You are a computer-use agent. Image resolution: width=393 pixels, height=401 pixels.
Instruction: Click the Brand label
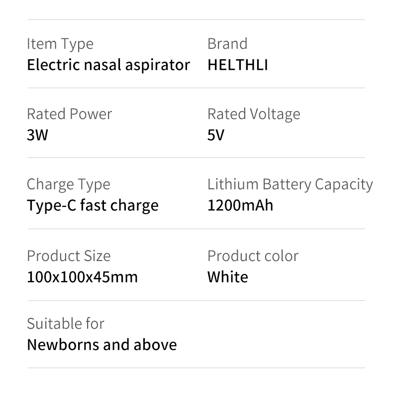(227, 43)
